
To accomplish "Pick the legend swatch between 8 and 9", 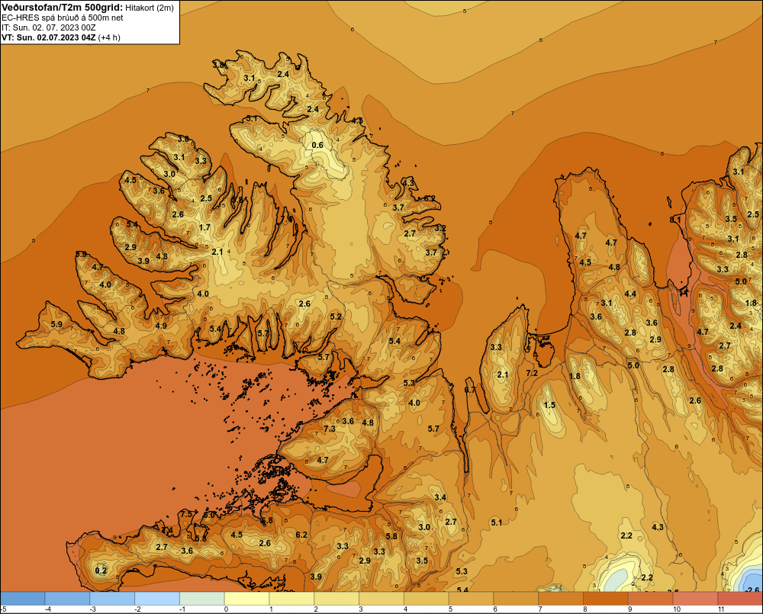I will click(x=605, y=599).
